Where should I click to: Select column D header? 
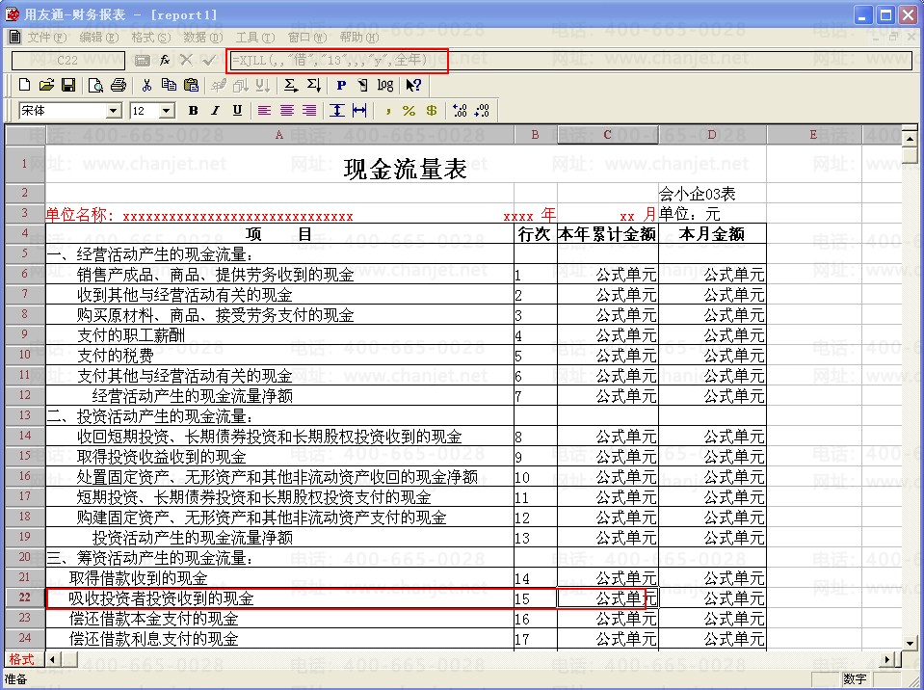point(712,135)
